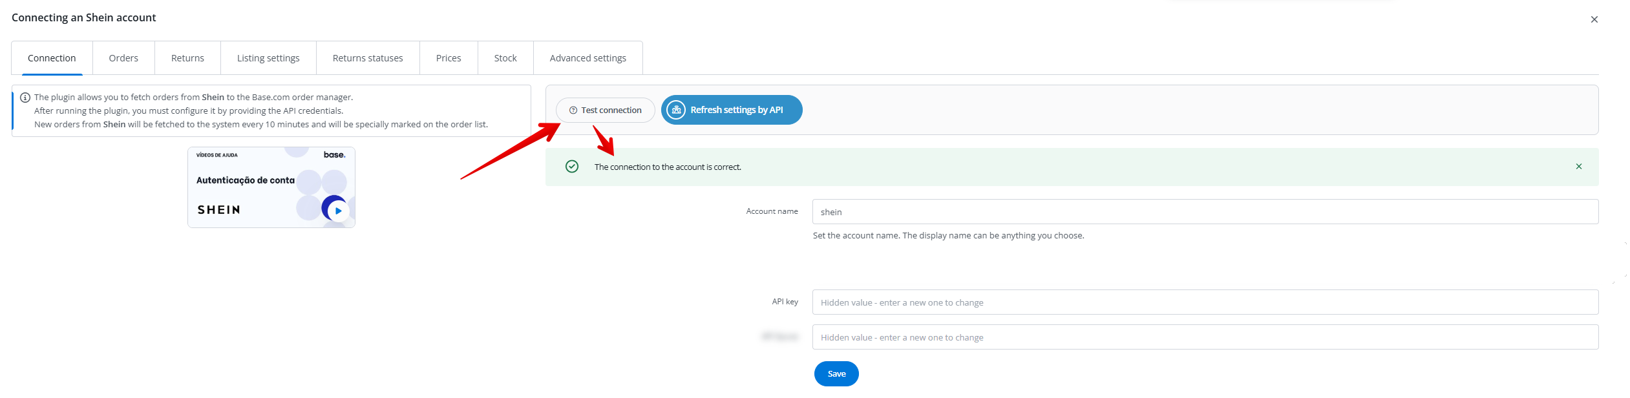Click the base. logo on the video card
This screenshot has width=1630, height=398.
[334, 155]
